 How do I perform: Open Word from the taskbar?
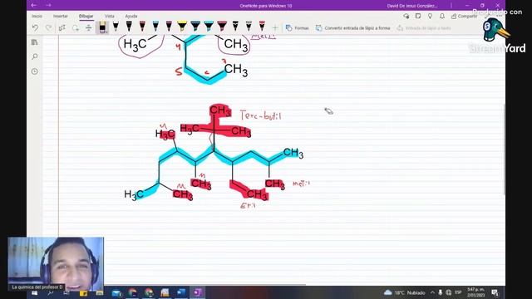pos(181,292)
